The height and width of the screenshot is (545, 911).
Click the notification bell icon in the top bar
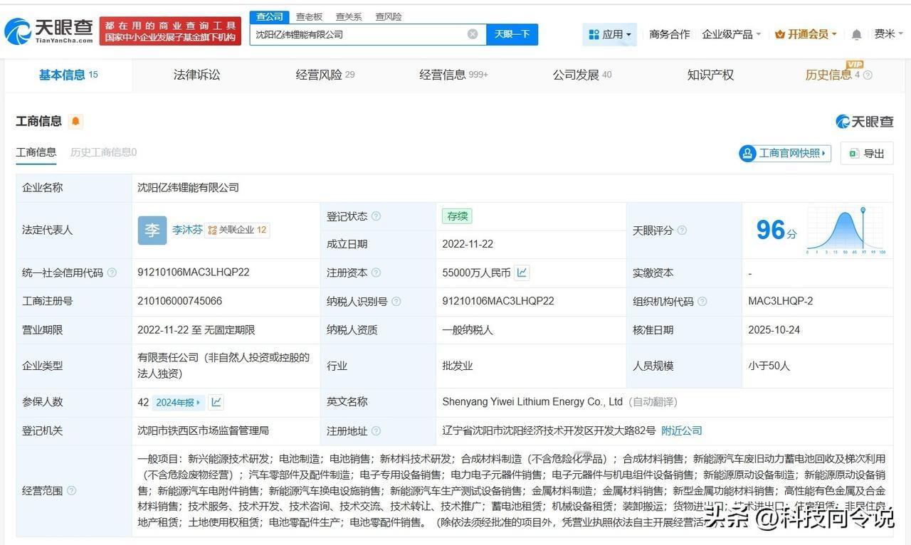point(855,33)
